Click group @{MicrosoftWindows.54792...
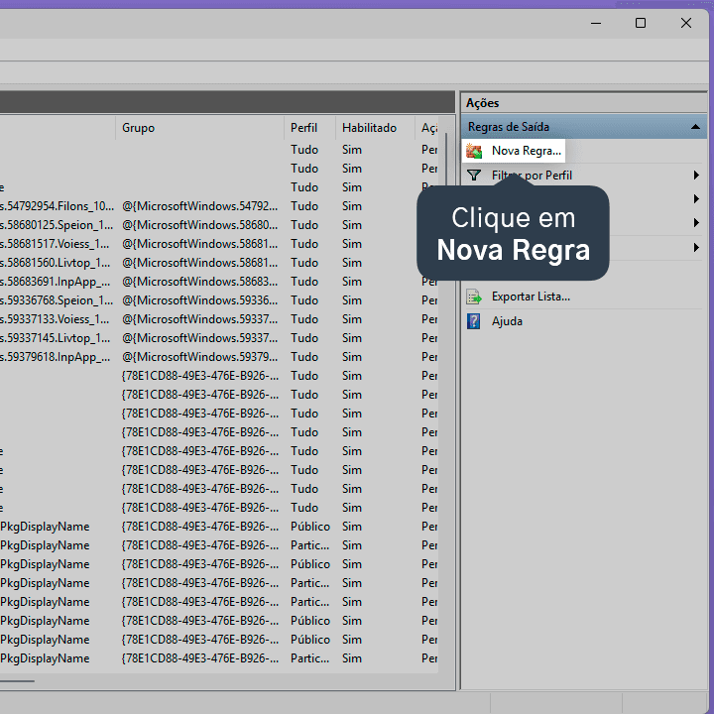 tap(199, 206)
